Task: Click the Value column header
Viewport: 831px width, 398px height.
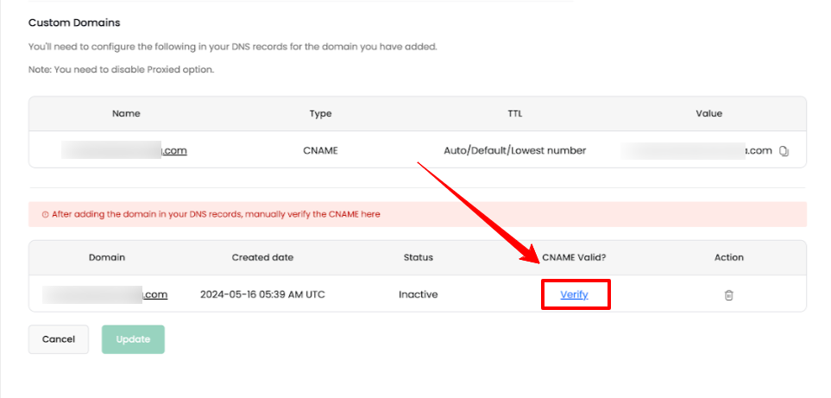Action: [708, 113]
